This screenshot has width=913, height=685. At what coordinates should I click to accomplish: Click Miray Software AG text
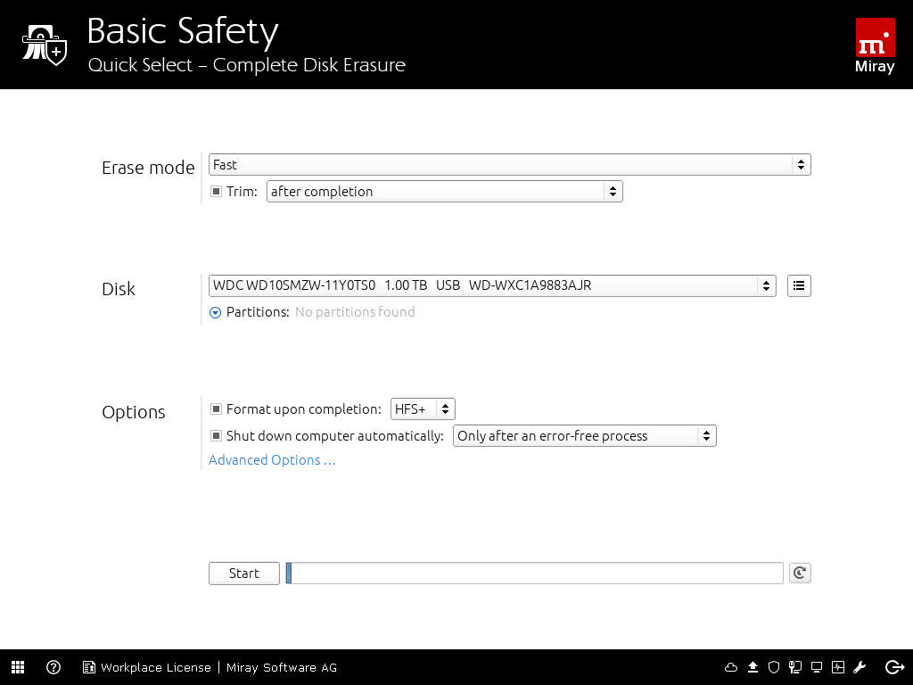[x=282, y=667]
